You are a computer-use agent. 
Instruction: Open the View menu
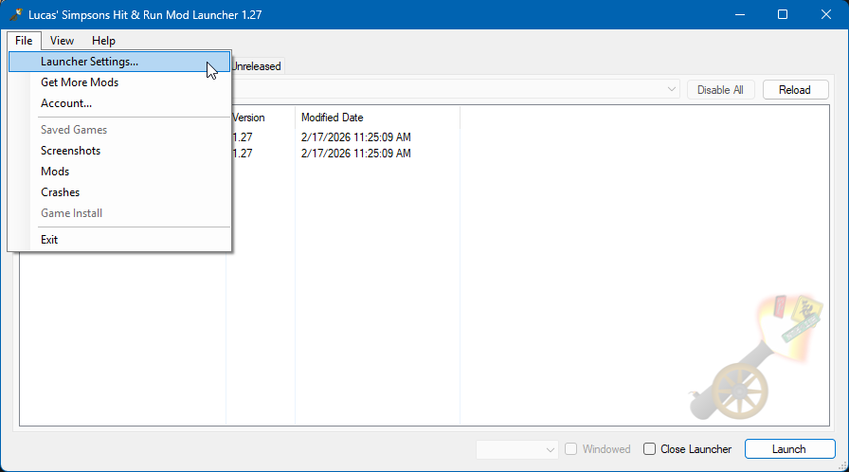[62, 41]
